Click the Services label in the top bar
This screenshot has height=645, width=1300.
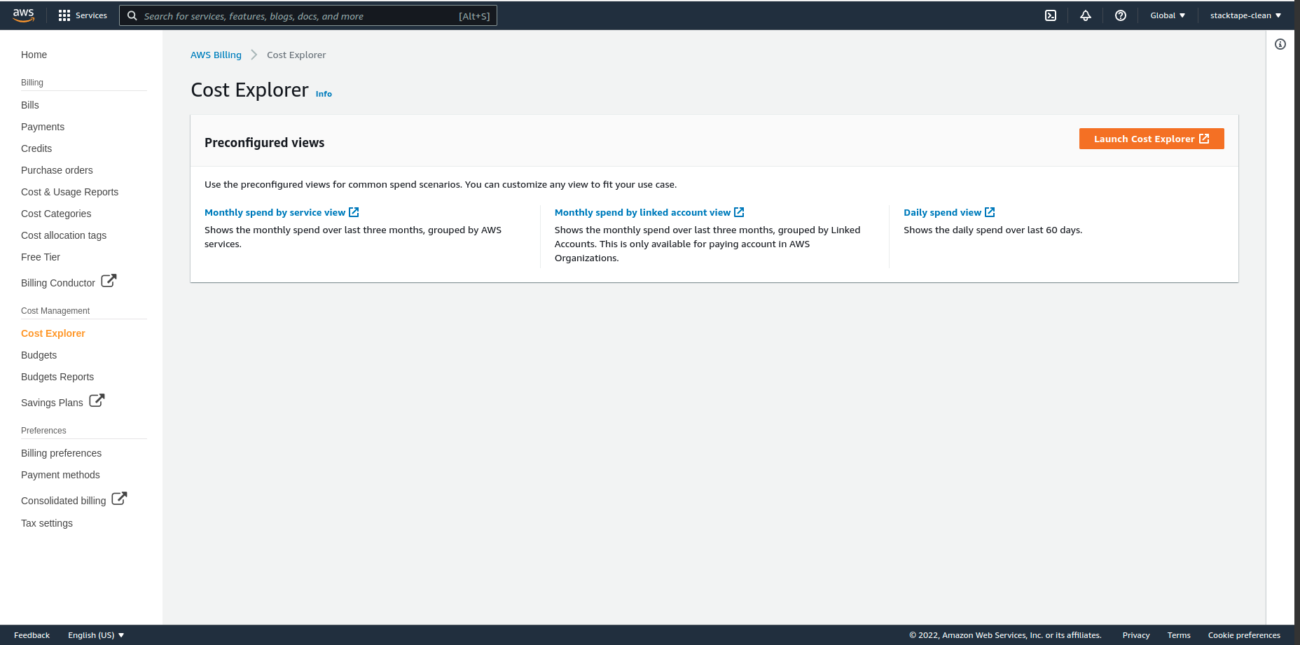pyautogui.click(x=91, y=15)
